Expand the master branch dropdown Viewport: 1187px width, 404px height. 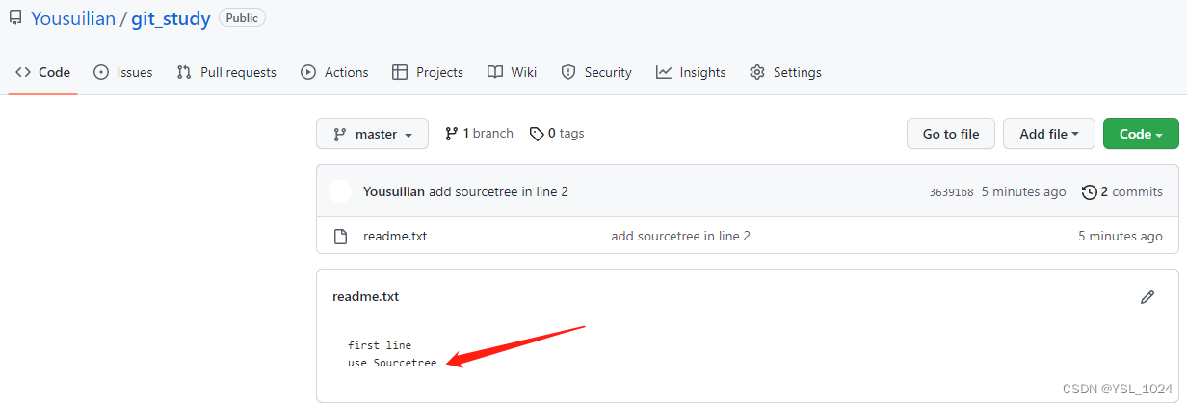[x=372, y=134]
